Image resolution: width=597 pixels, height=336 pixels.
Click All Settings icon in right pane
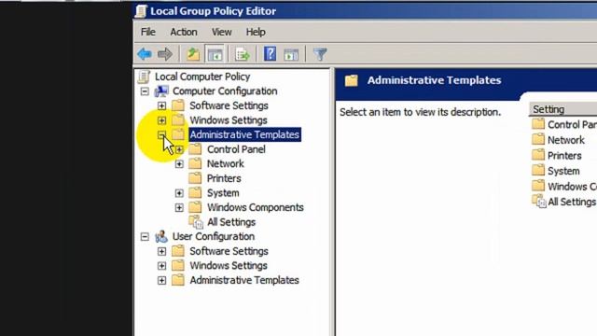[539, 202]
